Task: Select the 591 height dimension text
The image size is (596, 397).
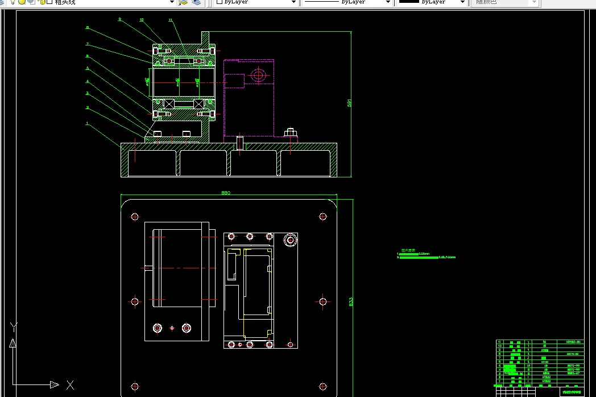Action: click(x=349, y=103)
